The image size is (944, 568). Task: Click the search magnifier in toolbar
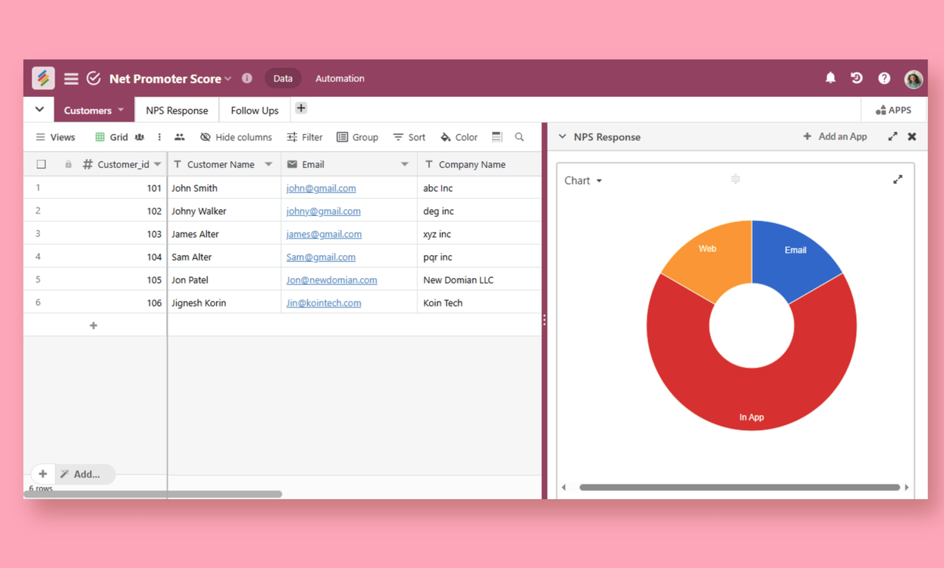(519, 137)
